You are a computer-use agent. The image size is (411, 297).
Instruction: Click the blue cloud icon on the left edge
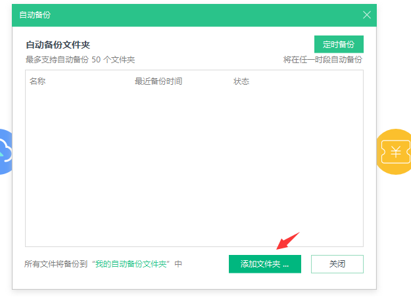[x=5, y=152]
